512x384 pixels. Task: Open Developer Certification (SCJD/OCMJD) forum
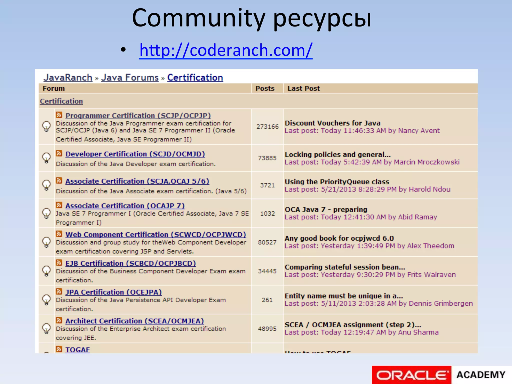pos(135,154)
